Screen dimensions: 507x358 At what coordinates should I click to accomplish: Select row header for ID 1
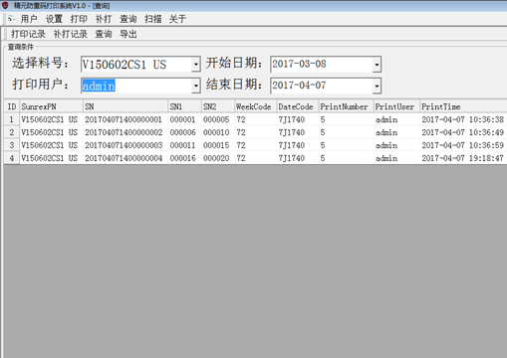coord(12,119)
